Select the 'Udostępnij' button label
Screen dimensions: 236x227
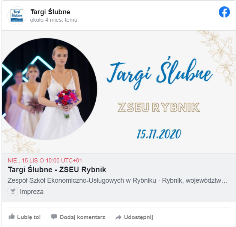click(138, 217)
